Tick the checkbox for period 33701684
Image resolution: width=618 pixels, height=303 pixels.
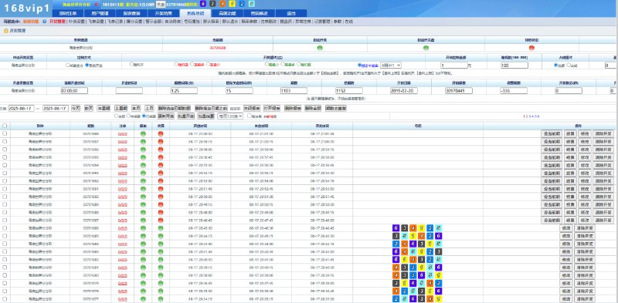pos(5,165)
